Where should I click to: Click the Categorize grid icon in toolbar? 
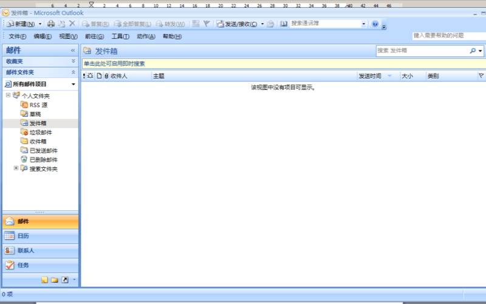click(x=196, y=24)
